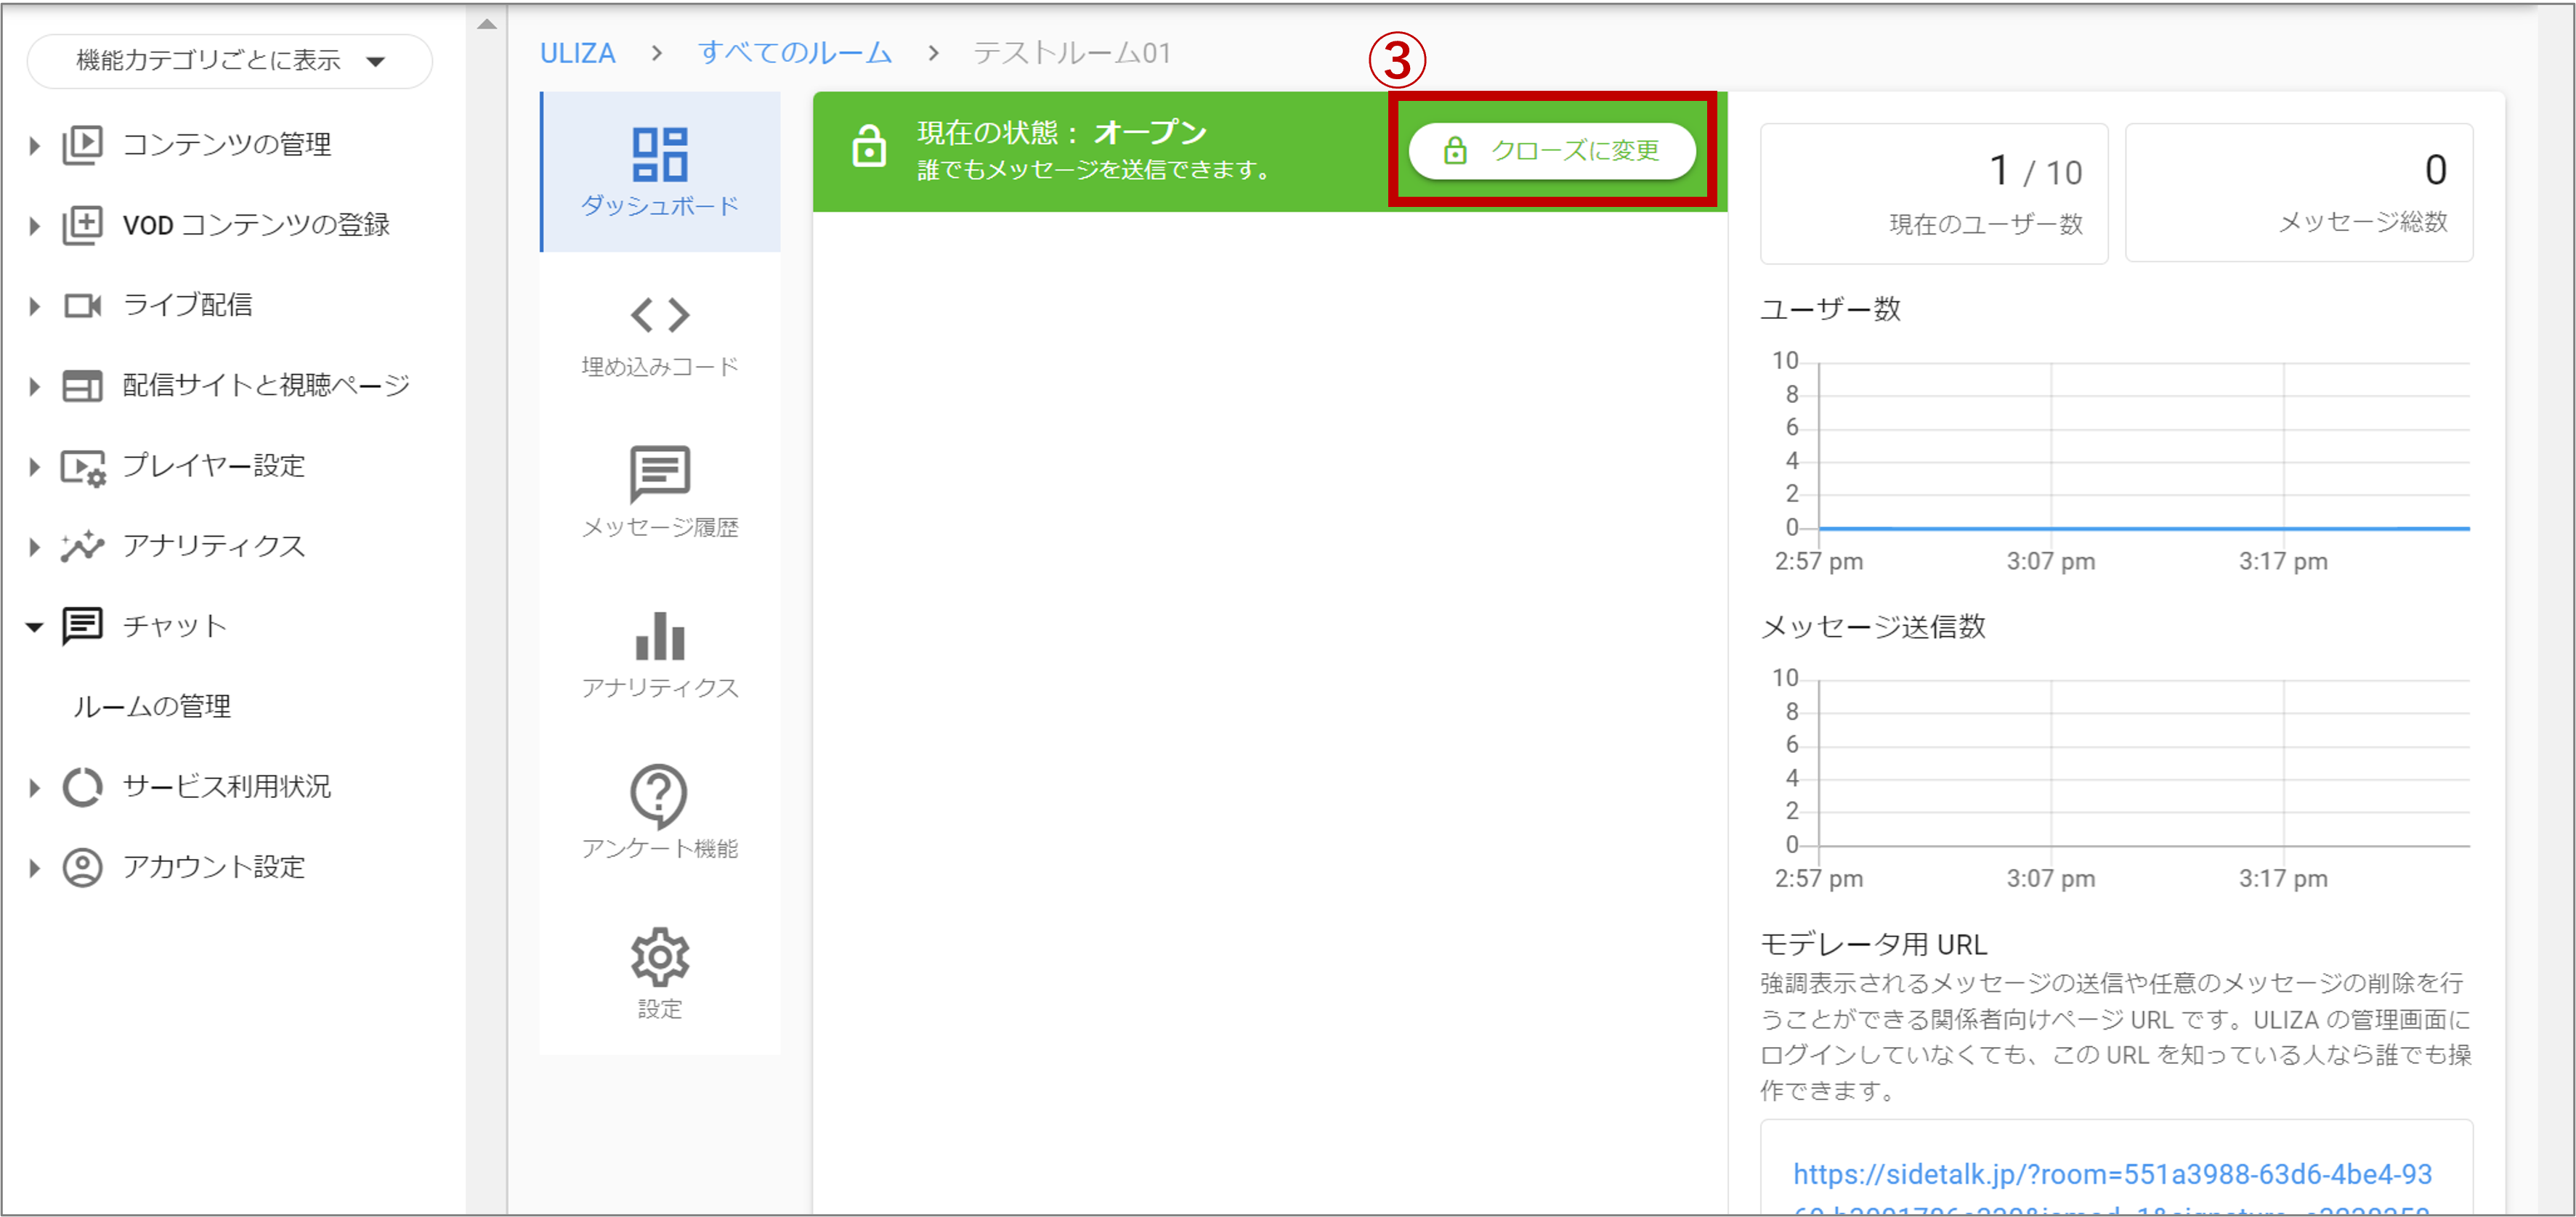Go to すべてのルーム breadcrumb link
This screenshot has height=1217, width=2576.
(795, 53)
